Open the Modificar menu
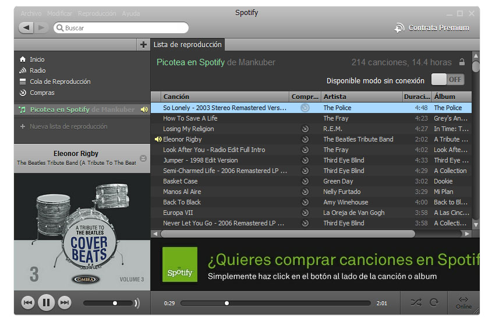492x325 pixels. click(59, 13)
